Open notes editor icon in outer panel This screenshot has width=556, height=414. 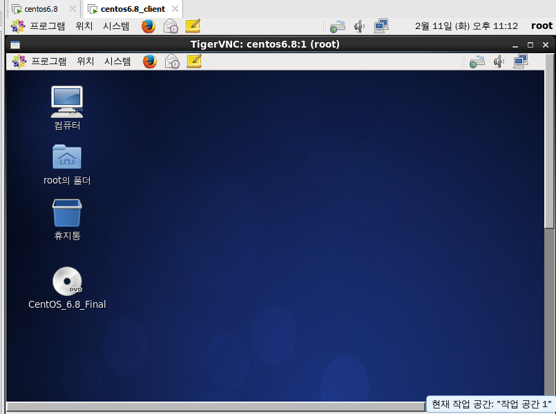[193, 26]
